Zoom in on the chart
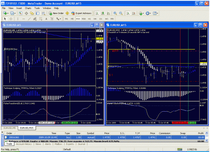 pyautogui.click(x=115, y=13)
